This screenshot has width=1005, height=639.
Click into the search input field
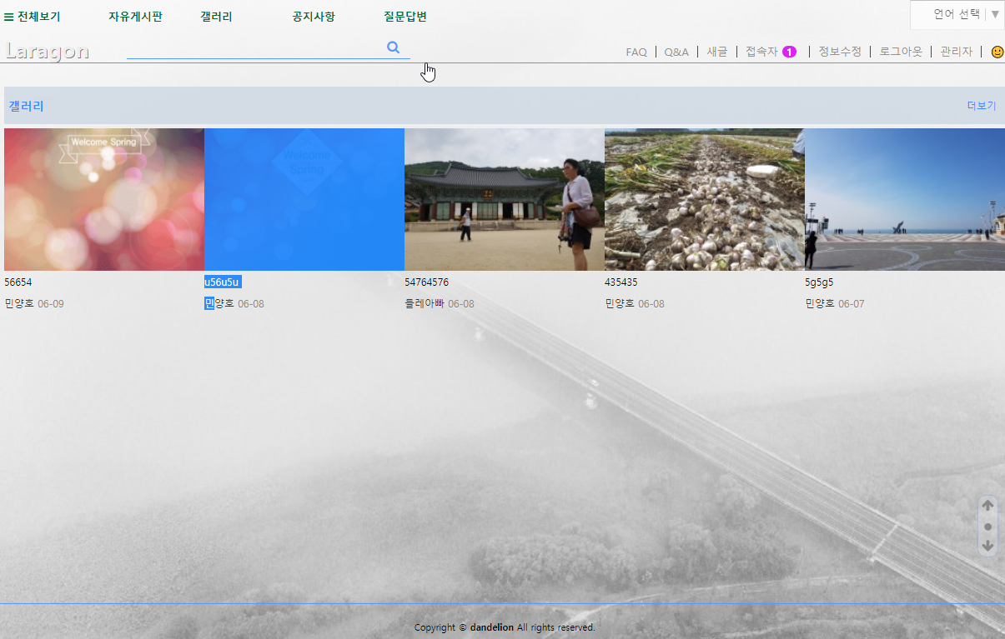pyautogui.click(x=254, y=48)
